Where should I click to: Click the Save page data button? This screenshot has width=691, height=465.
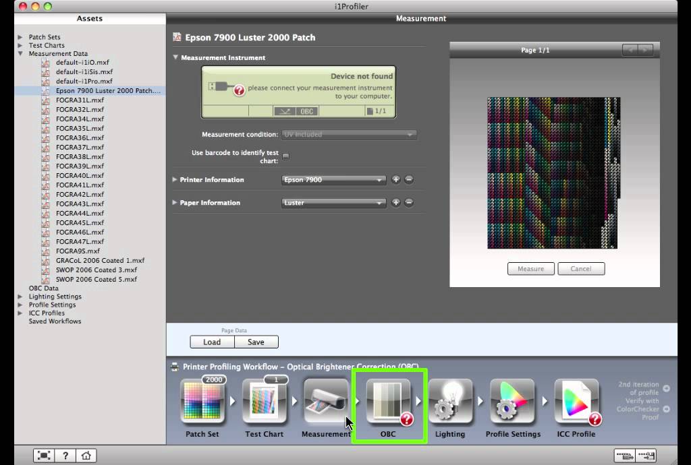tap(256, 342)
